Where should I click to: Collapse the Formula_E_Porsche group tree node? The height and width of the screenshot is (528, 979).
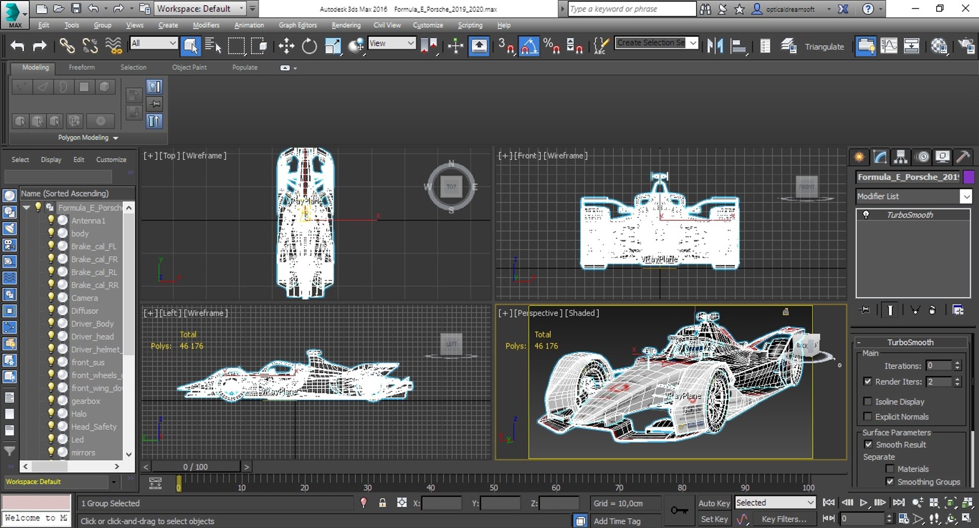26,208
